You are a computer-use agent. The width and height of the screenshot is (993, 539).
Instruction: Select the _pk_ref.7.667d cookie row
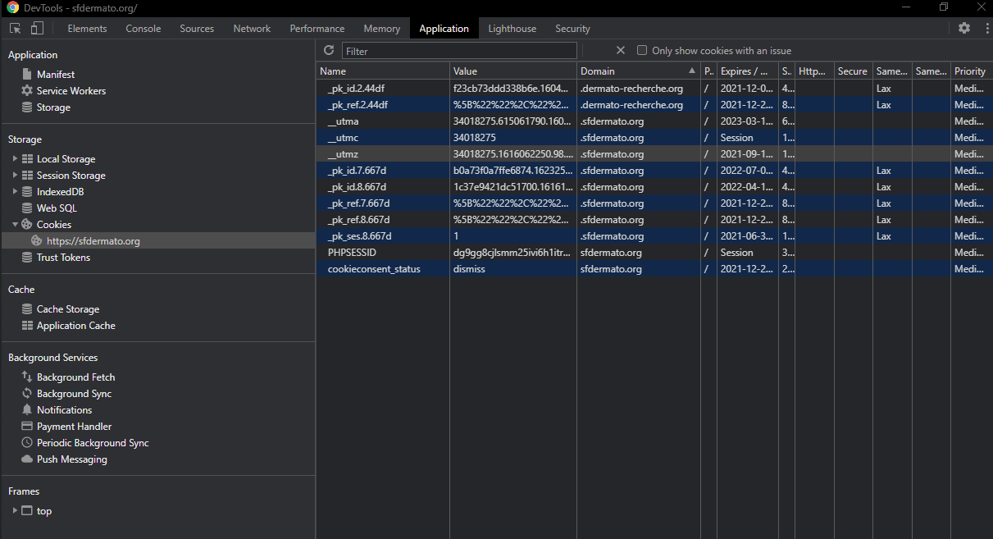coord(654,203)
